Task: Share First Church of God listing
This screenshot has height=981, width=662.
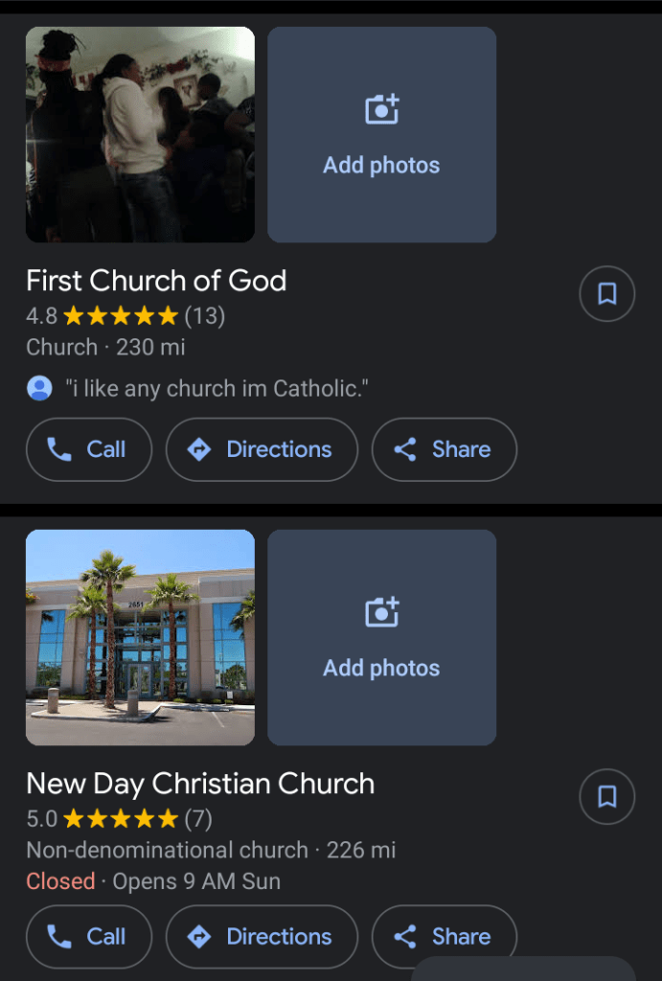Action: [444, 449]
